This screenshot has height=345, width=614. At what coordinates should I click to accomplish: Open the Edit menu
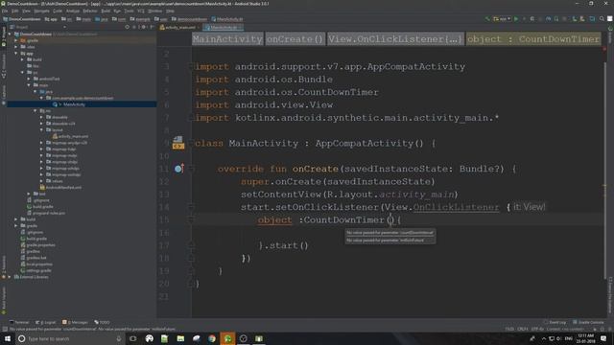coord(15,11)
